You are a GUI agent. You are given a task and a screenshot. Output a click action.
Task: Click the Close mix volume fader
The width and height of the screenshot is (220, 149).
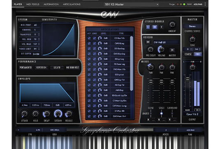[151, 82]
